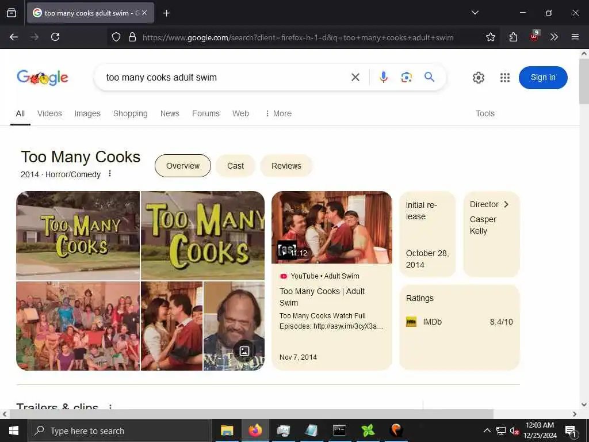Show more toolbar tools overflow chevrons

tap(554, 37)
